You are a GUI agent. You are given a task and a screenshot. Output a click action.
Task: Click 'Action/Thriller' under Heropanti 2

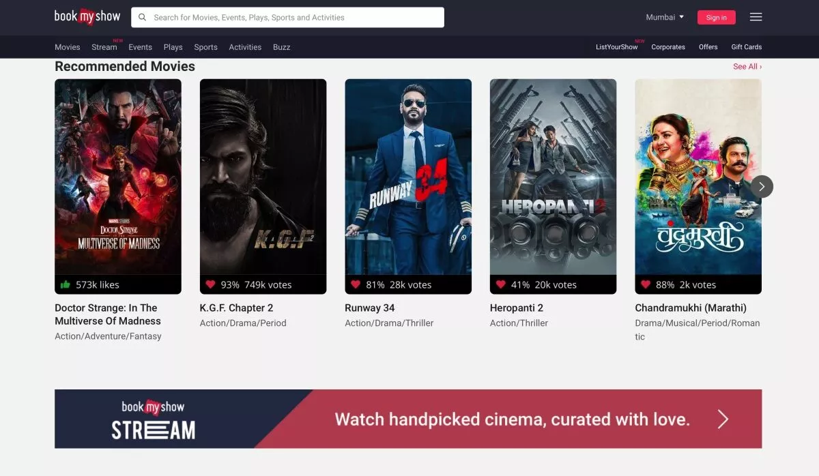(519, 323)
